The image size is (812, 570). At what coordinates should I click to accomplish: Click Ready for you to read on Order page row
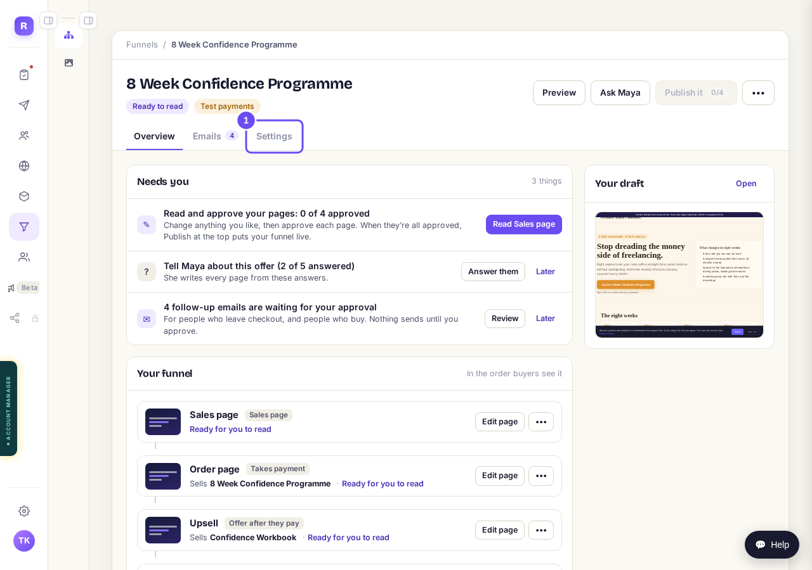[383, 484]
